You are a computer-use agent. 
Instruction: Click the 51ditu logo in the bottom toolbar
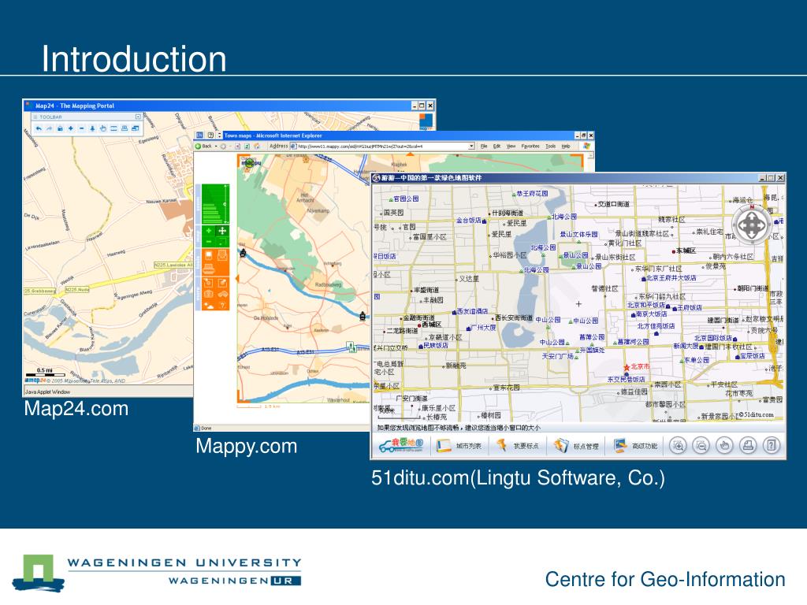[401, 446]
